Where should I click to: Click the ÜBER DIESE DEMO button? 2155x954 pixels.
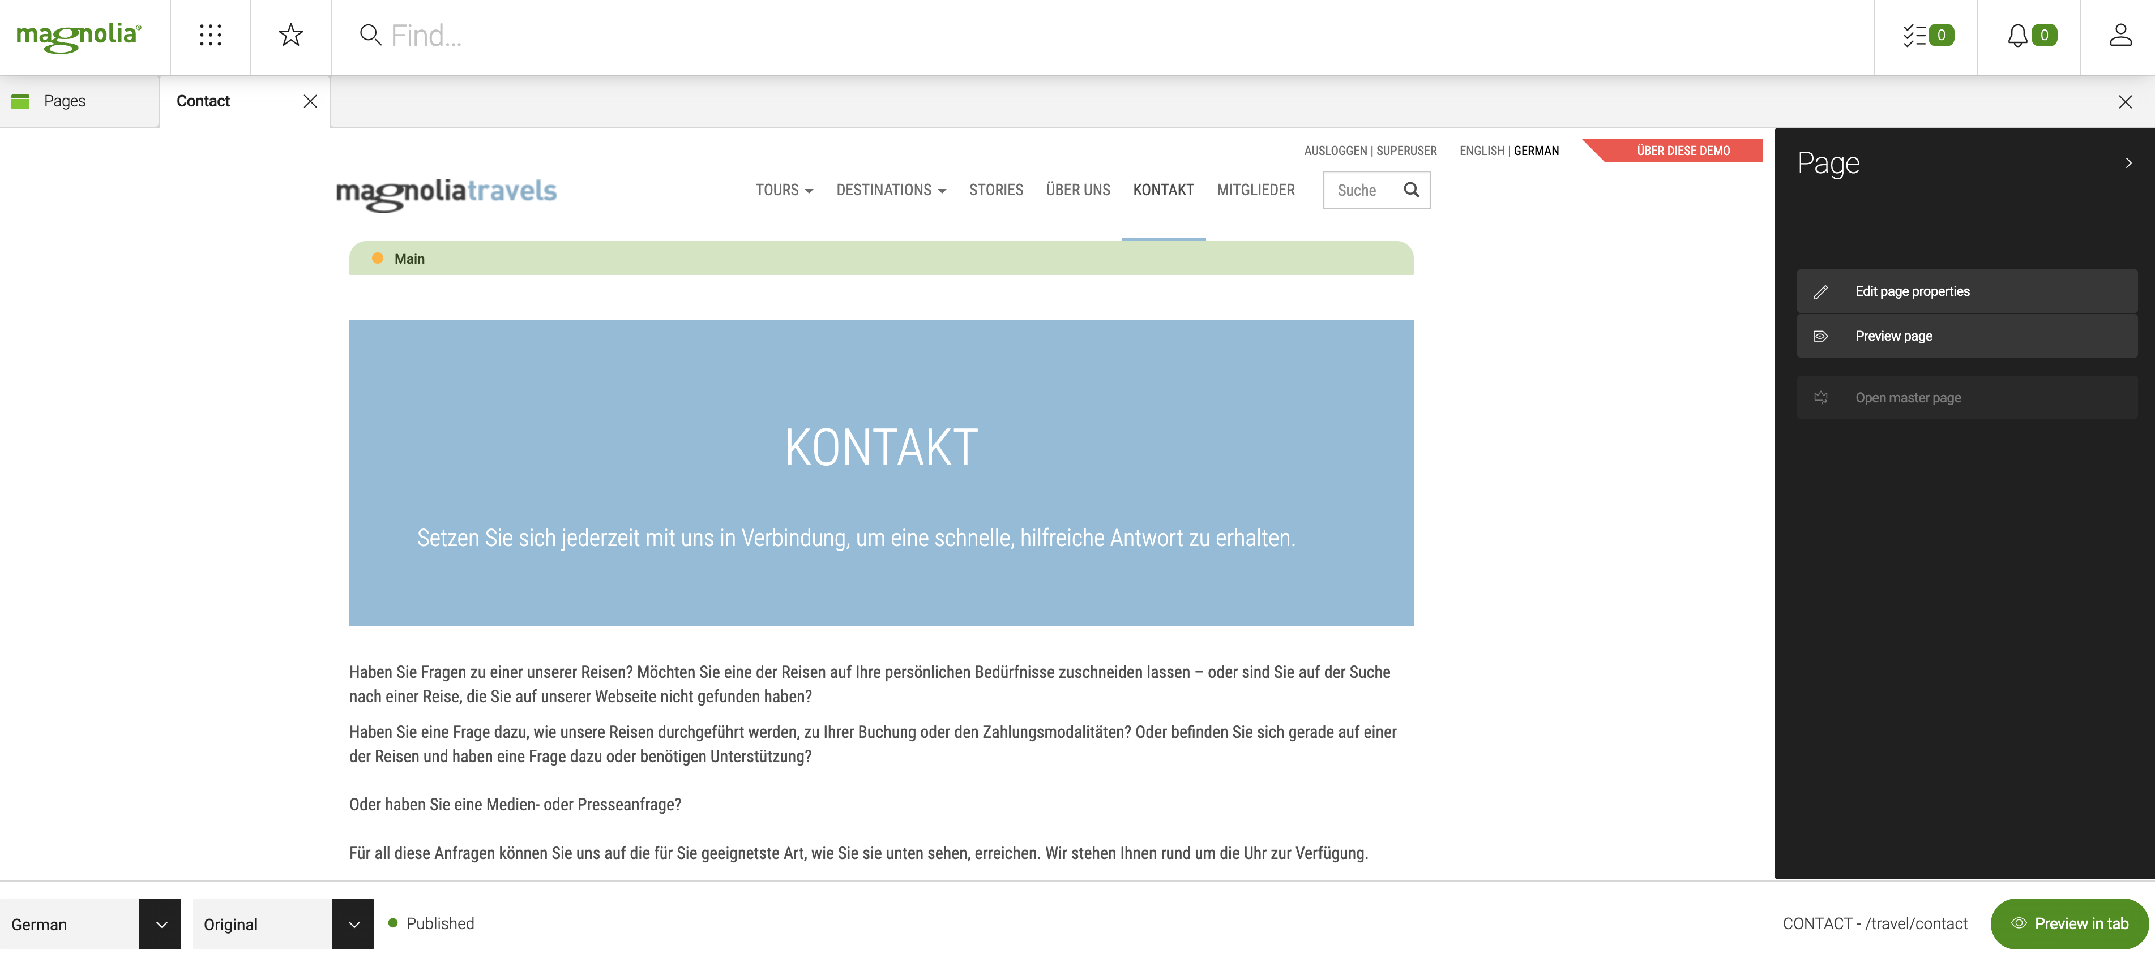pos(1679,149)
